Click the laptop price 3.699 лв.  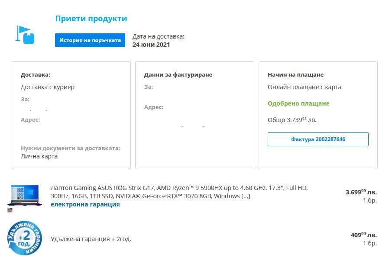point(361,192)
